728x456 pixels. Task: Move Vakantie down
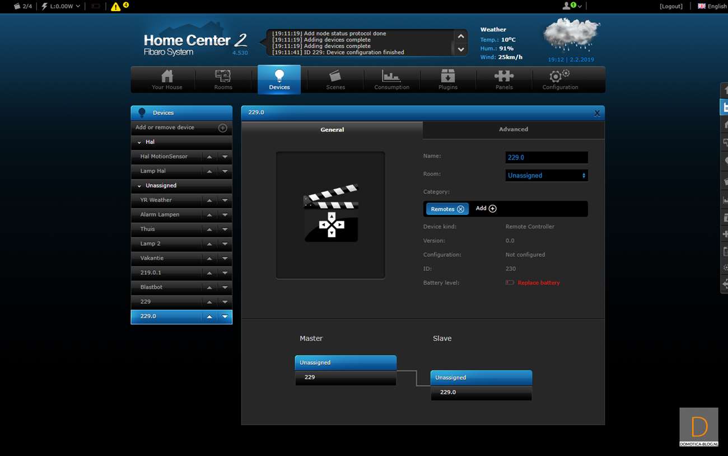(x=225, y=258)
